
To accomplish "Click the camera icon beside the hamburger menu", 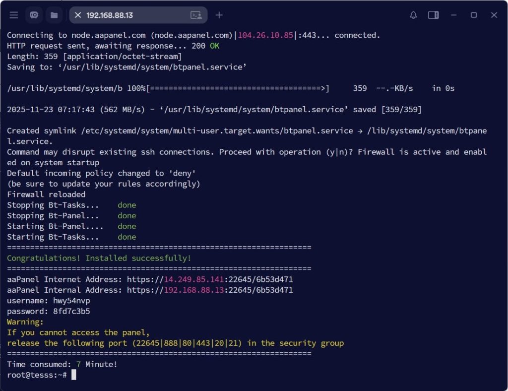I will tap(34, 15).
